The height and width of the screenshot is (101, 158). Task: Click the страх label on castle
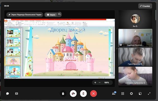point(80,44)
